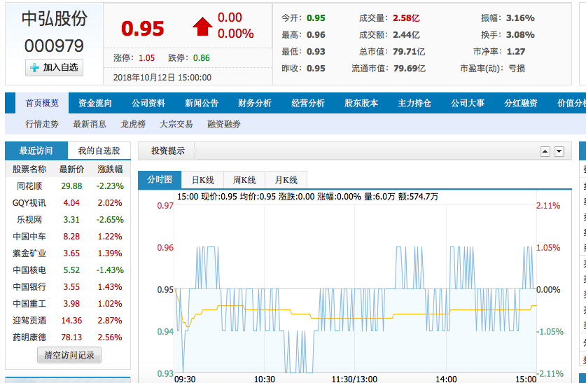Open 新闻公告 tab
The height and width of the screenshot is (383, 586).
[x=202, y=103]
